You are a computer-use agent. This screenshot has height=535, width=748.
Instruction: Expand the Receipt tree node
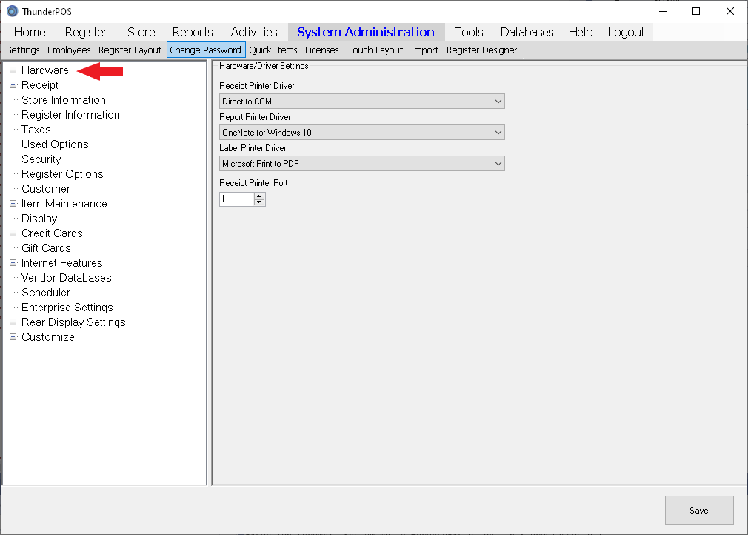tap(13, 85)
